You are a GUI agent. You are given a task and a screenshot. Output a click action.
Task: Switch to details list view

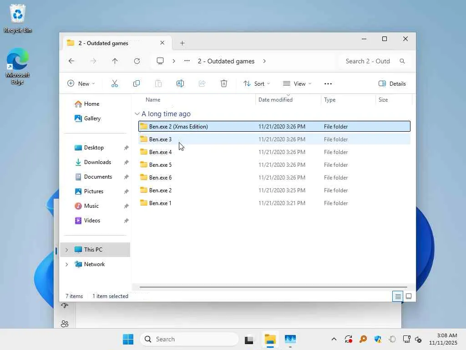pyautogui.click(x=398, y=296)
